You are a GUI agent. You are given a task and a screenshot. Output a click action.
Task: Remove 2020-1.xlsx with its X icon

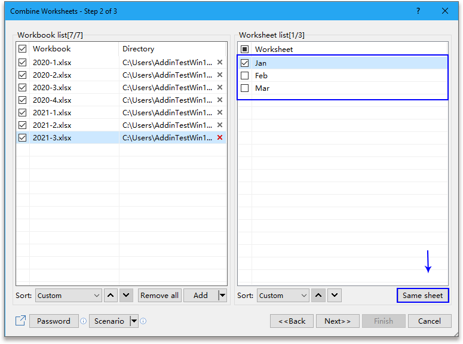[220, 62]
